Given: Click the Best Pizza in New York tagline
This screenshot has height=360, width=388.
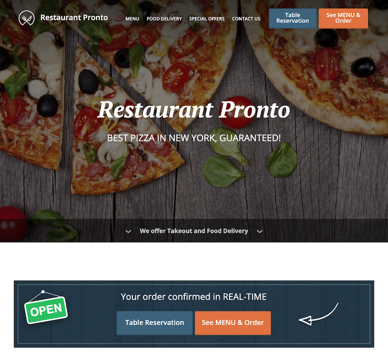Looking at the screenshot, I should 194,138.
